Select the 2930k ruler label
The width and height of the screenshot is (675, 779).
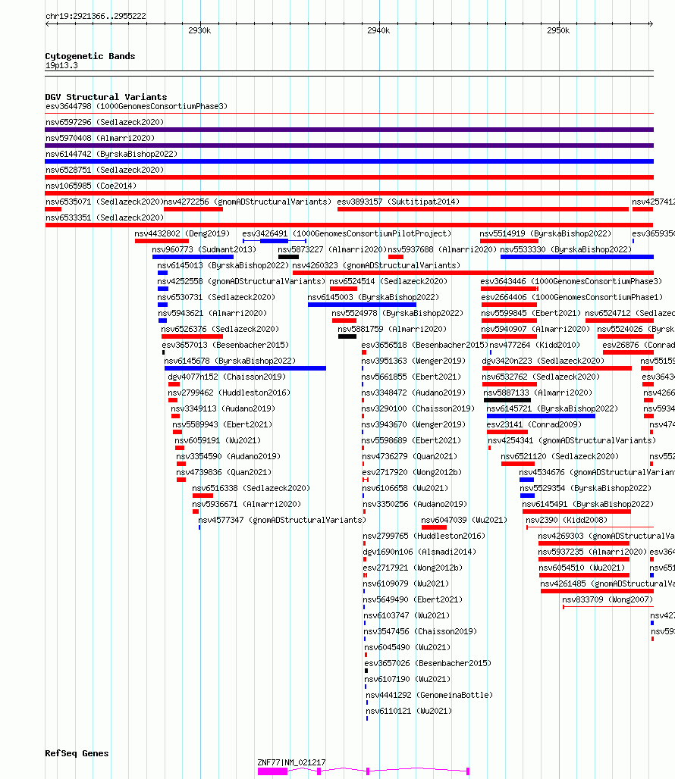coord(199,30)
